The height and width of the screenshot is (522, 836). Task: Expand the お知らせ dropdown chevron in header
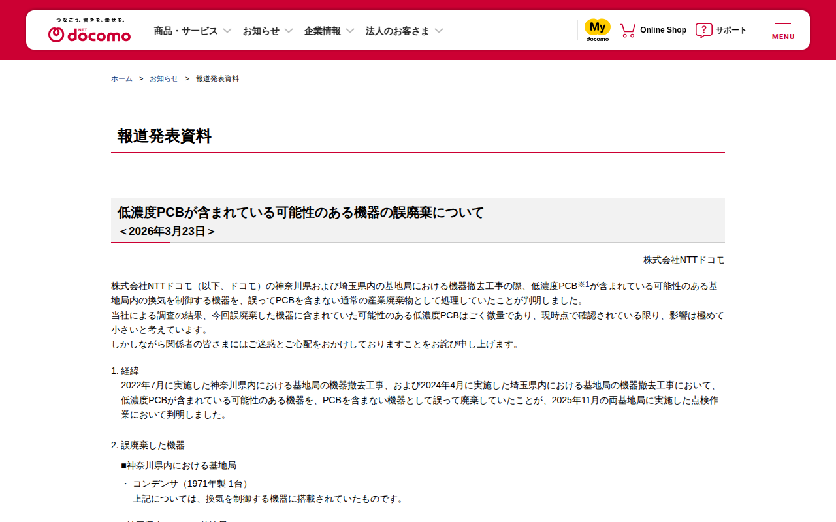click(x=289, y=31)
